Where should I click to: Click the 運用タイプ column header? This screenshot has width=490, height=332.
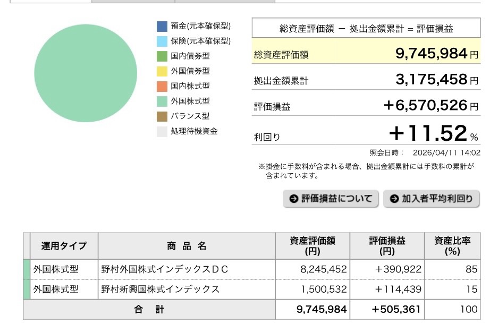[x=64, y=246]
